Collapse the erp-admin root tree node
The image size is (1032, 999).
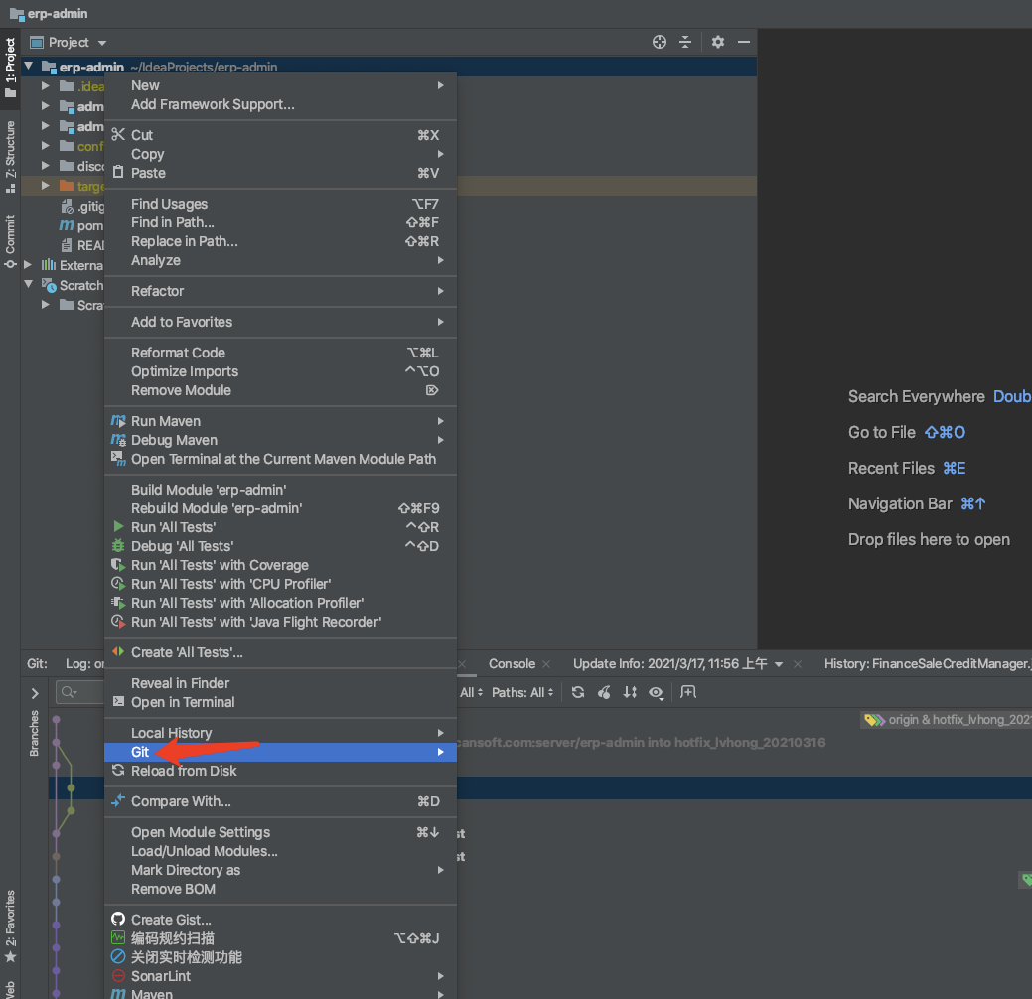pos(29,66)
